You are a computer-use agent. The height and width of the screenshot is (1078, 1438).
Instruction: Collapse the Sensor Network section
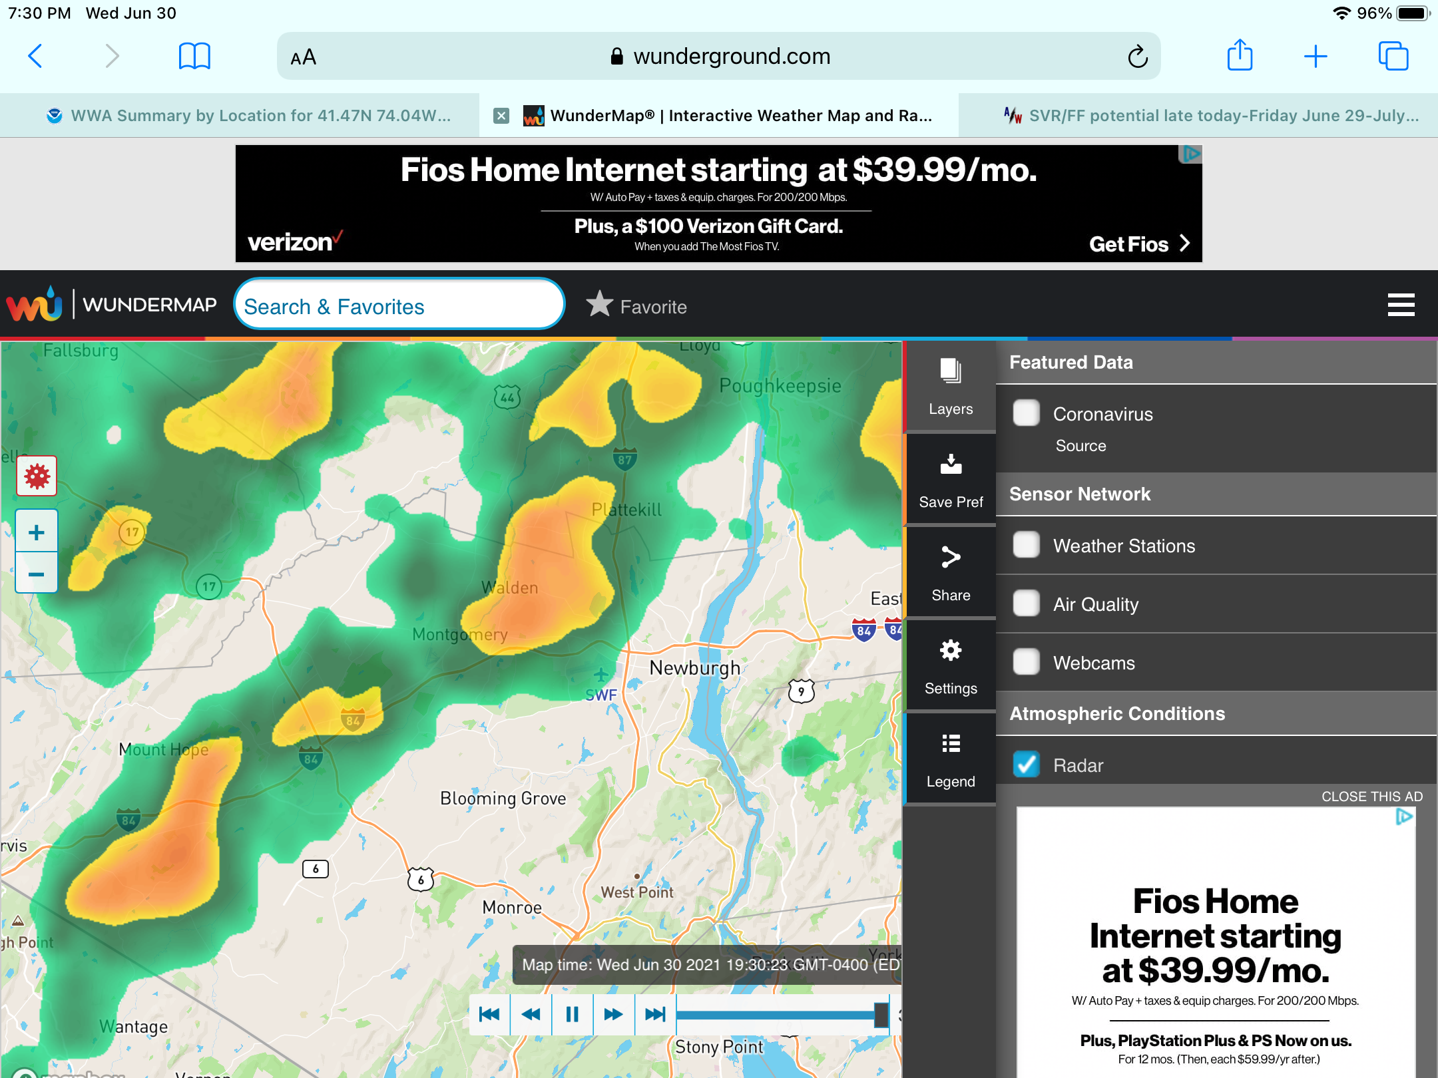(1216, 494)
